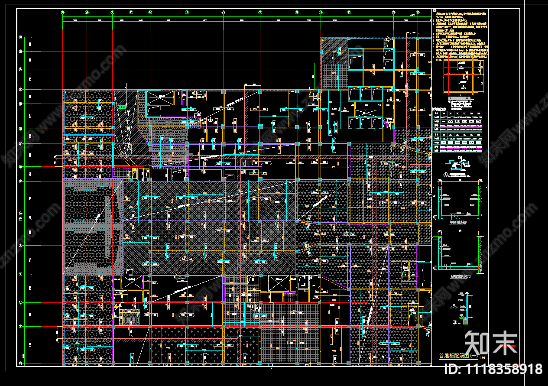Click the crossed-out rectangular opening beside the ramp
Viewport: 548px width, 386px height.
pyautogui.click(x=159, y=99)
